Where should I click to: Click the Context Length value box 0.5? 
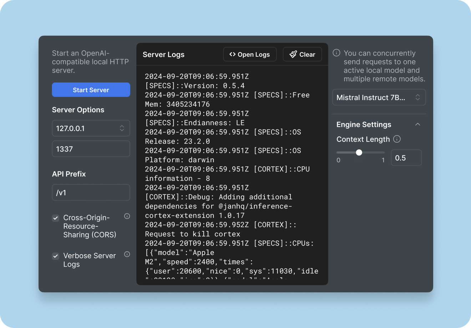[x=406, y=158]
